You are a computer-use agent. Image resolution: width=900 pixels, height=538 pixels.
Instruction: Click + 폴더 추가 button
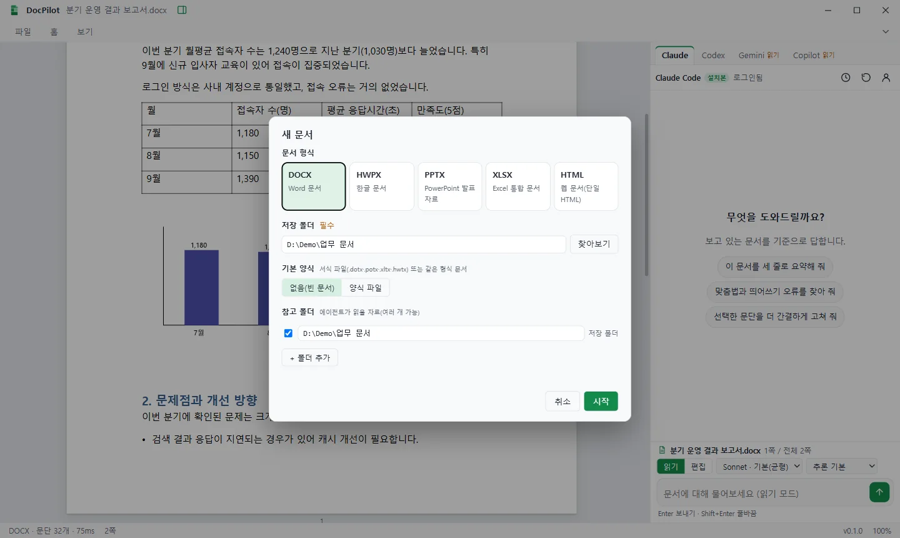310,358
